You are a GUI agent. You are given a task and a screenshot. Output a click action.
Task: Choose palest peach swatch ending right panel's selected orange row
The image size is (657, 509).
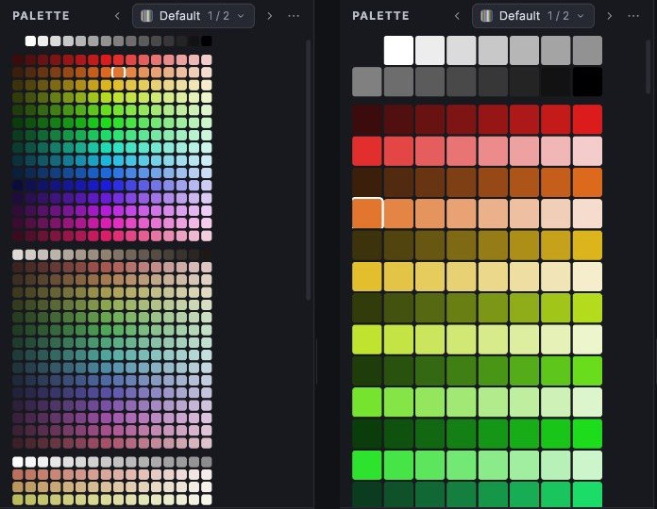click(x=587, y=213)
